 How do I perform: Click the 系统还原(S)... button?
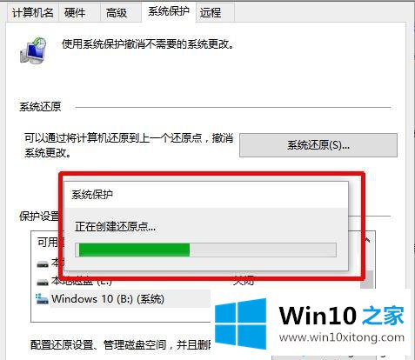tap(318, 145)
